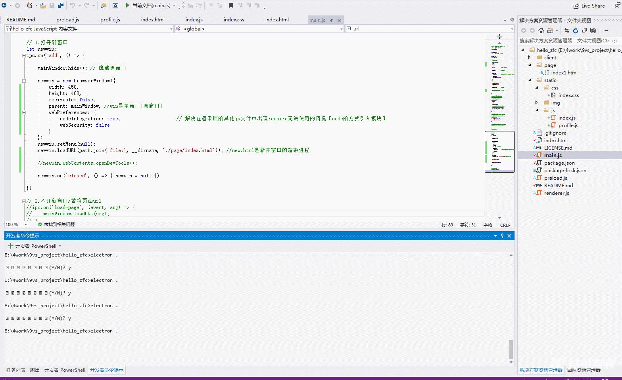The image size is (622, 380).
Task: Pin the main.js editor tab
Action: point(332,20)
